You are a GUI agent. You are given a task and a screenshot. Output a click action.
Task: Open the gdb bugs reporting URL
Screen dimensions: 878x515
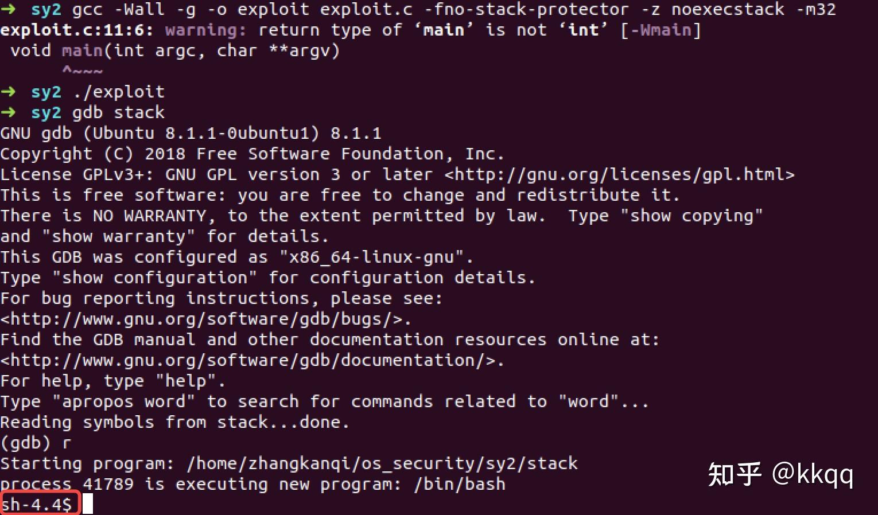coord(205,319)
